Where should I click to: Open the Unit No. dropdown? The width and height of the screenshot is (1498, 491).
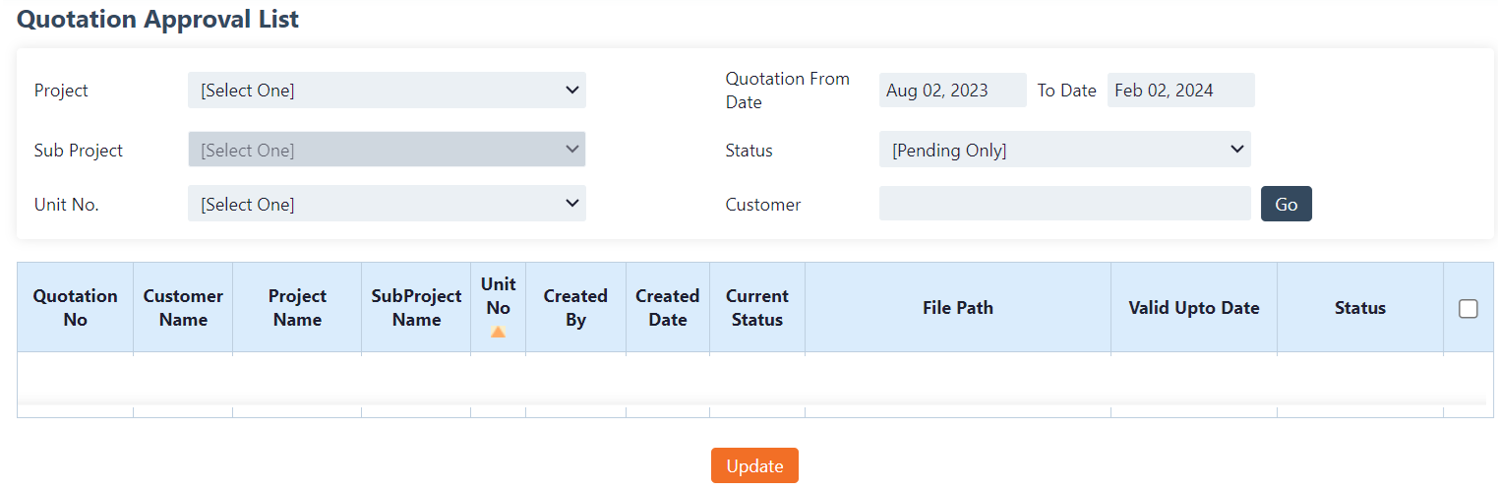(387, 205)
